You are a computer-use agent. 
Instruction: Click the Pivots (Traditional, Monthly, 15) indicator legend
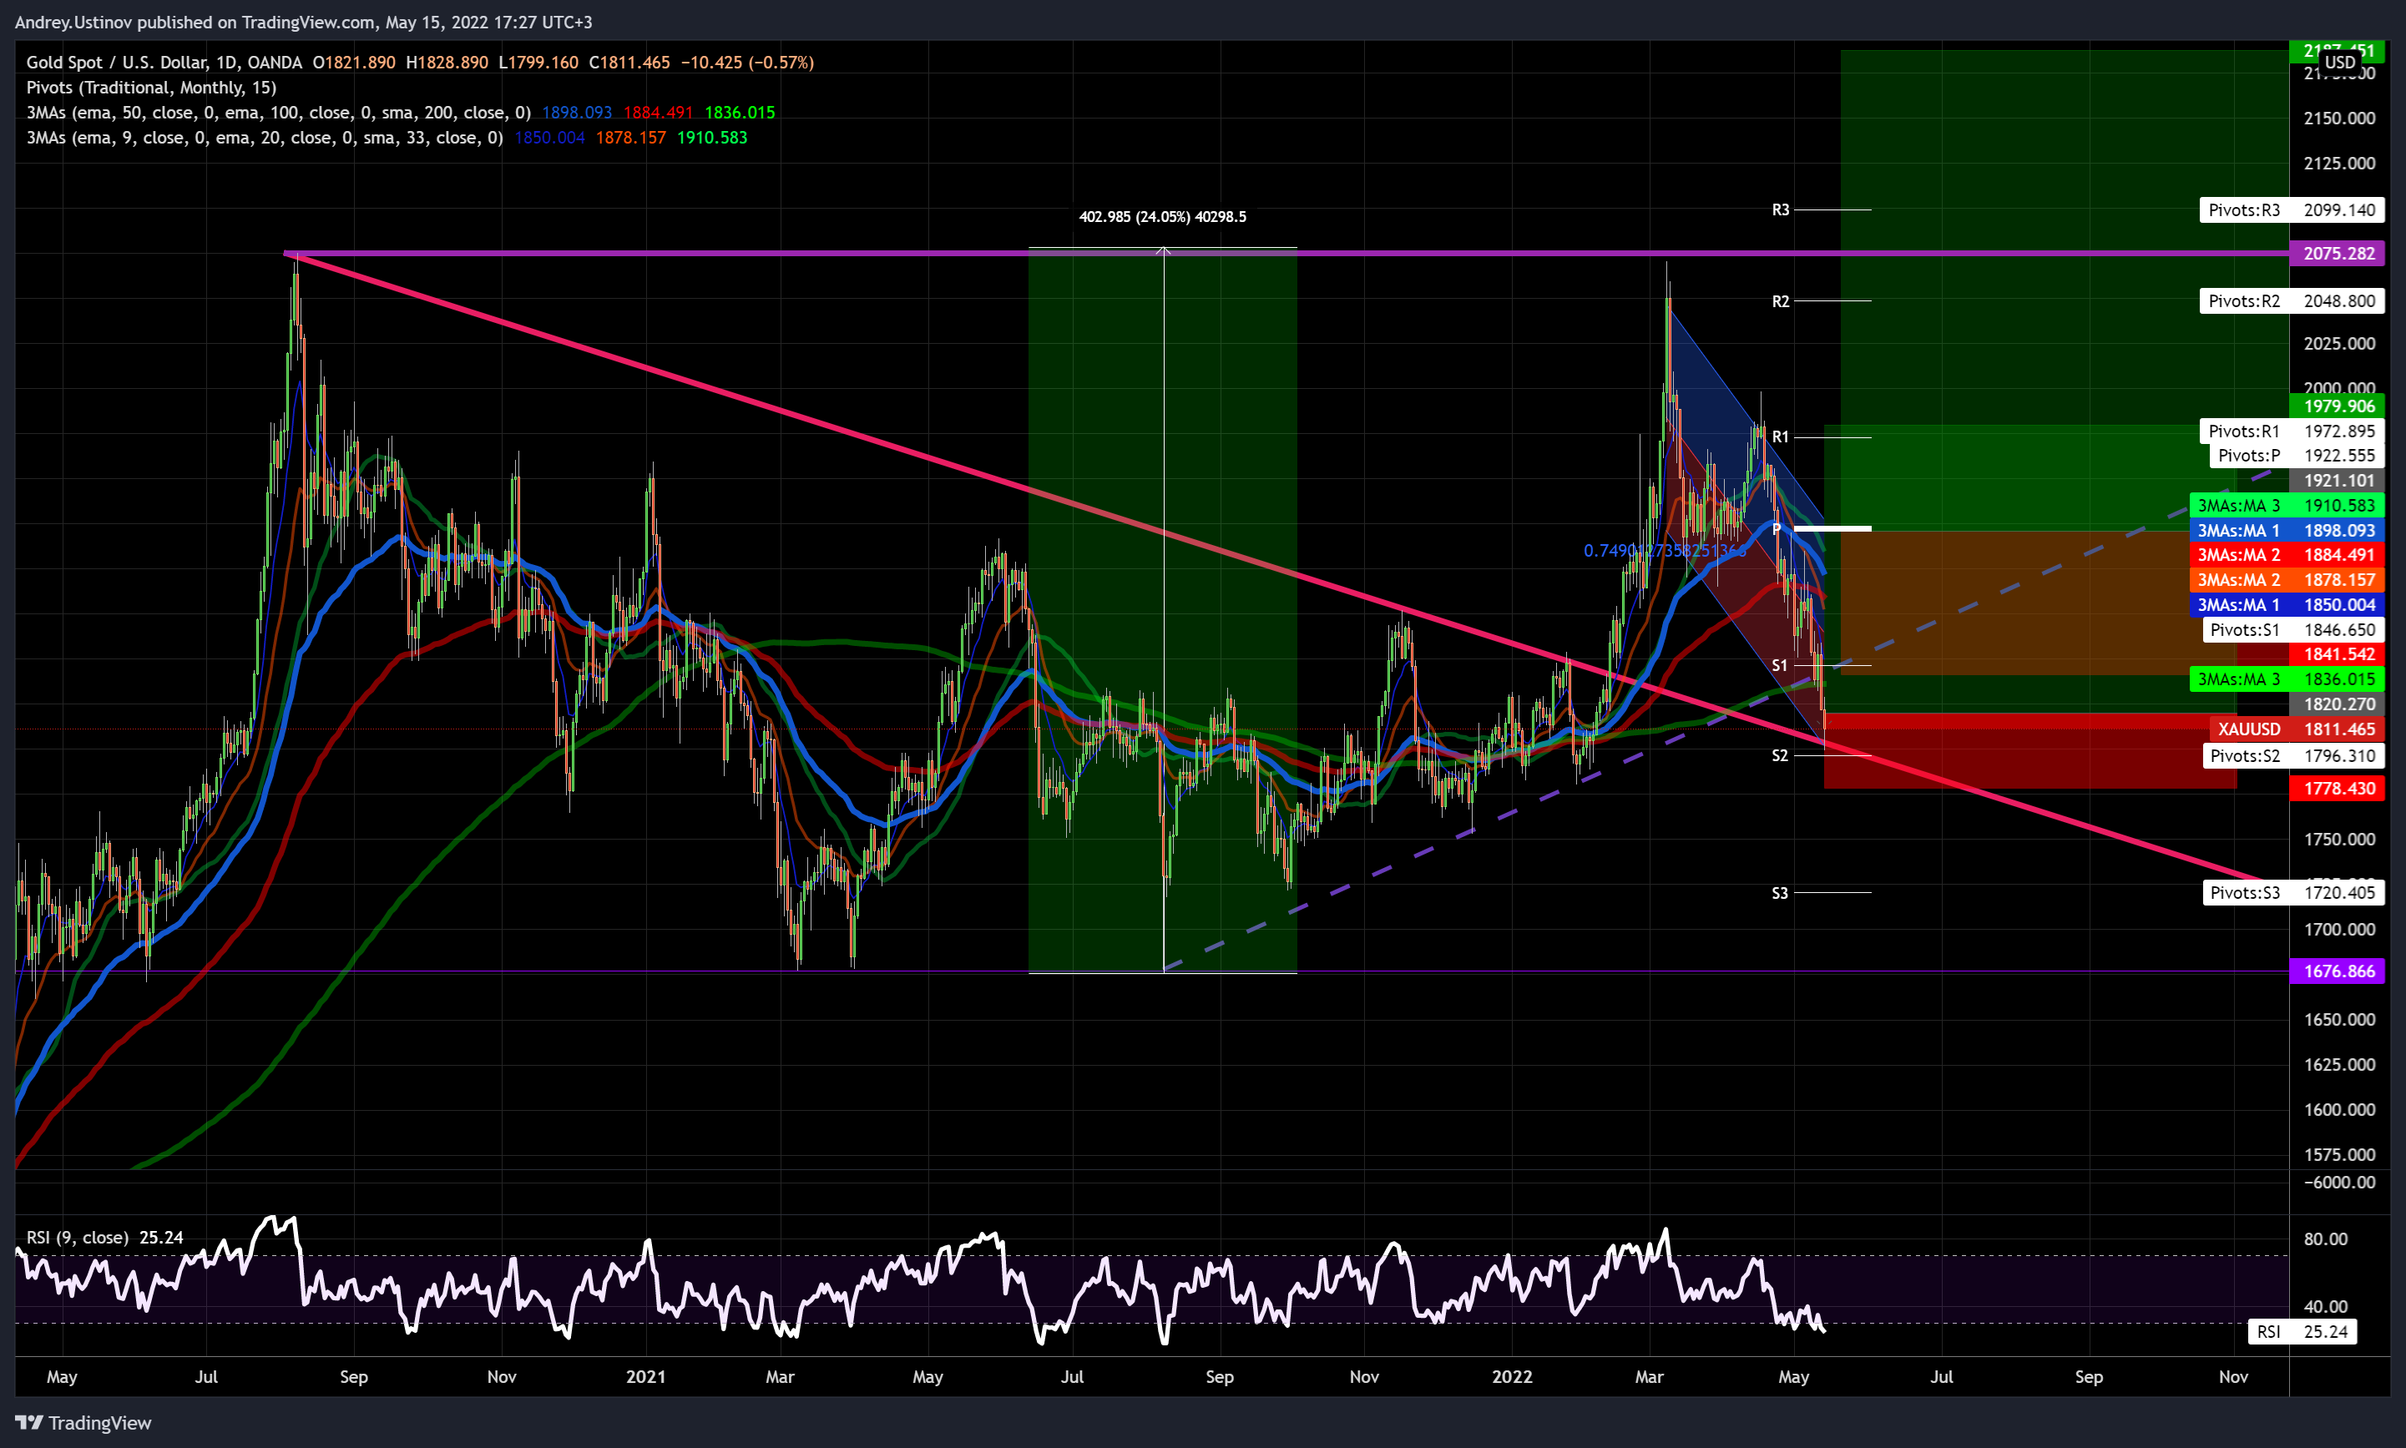tap(151, 88)
